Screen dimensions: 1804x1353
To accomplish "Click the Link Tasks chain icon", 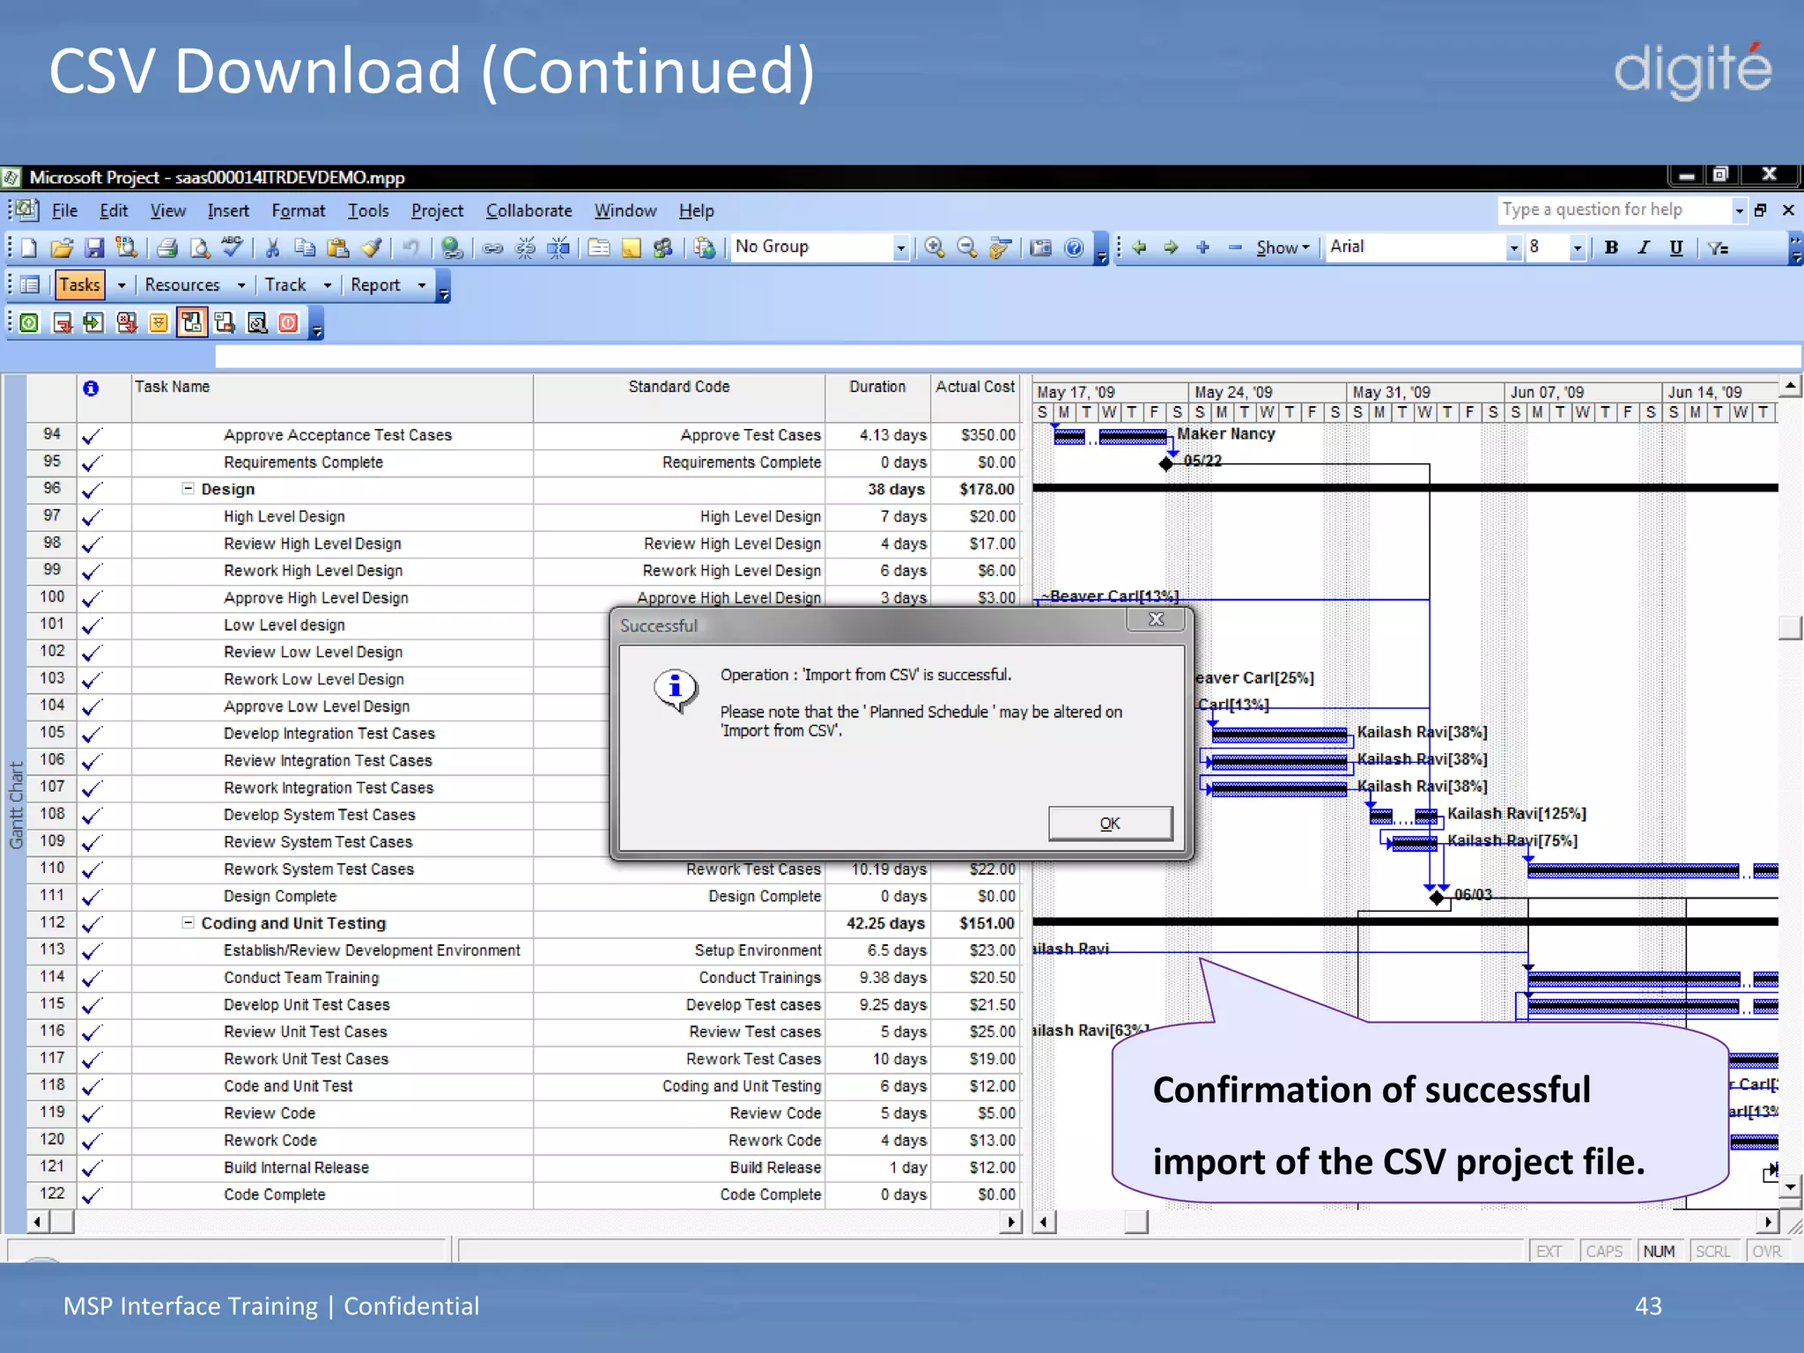I will click(x=492, y=248).
